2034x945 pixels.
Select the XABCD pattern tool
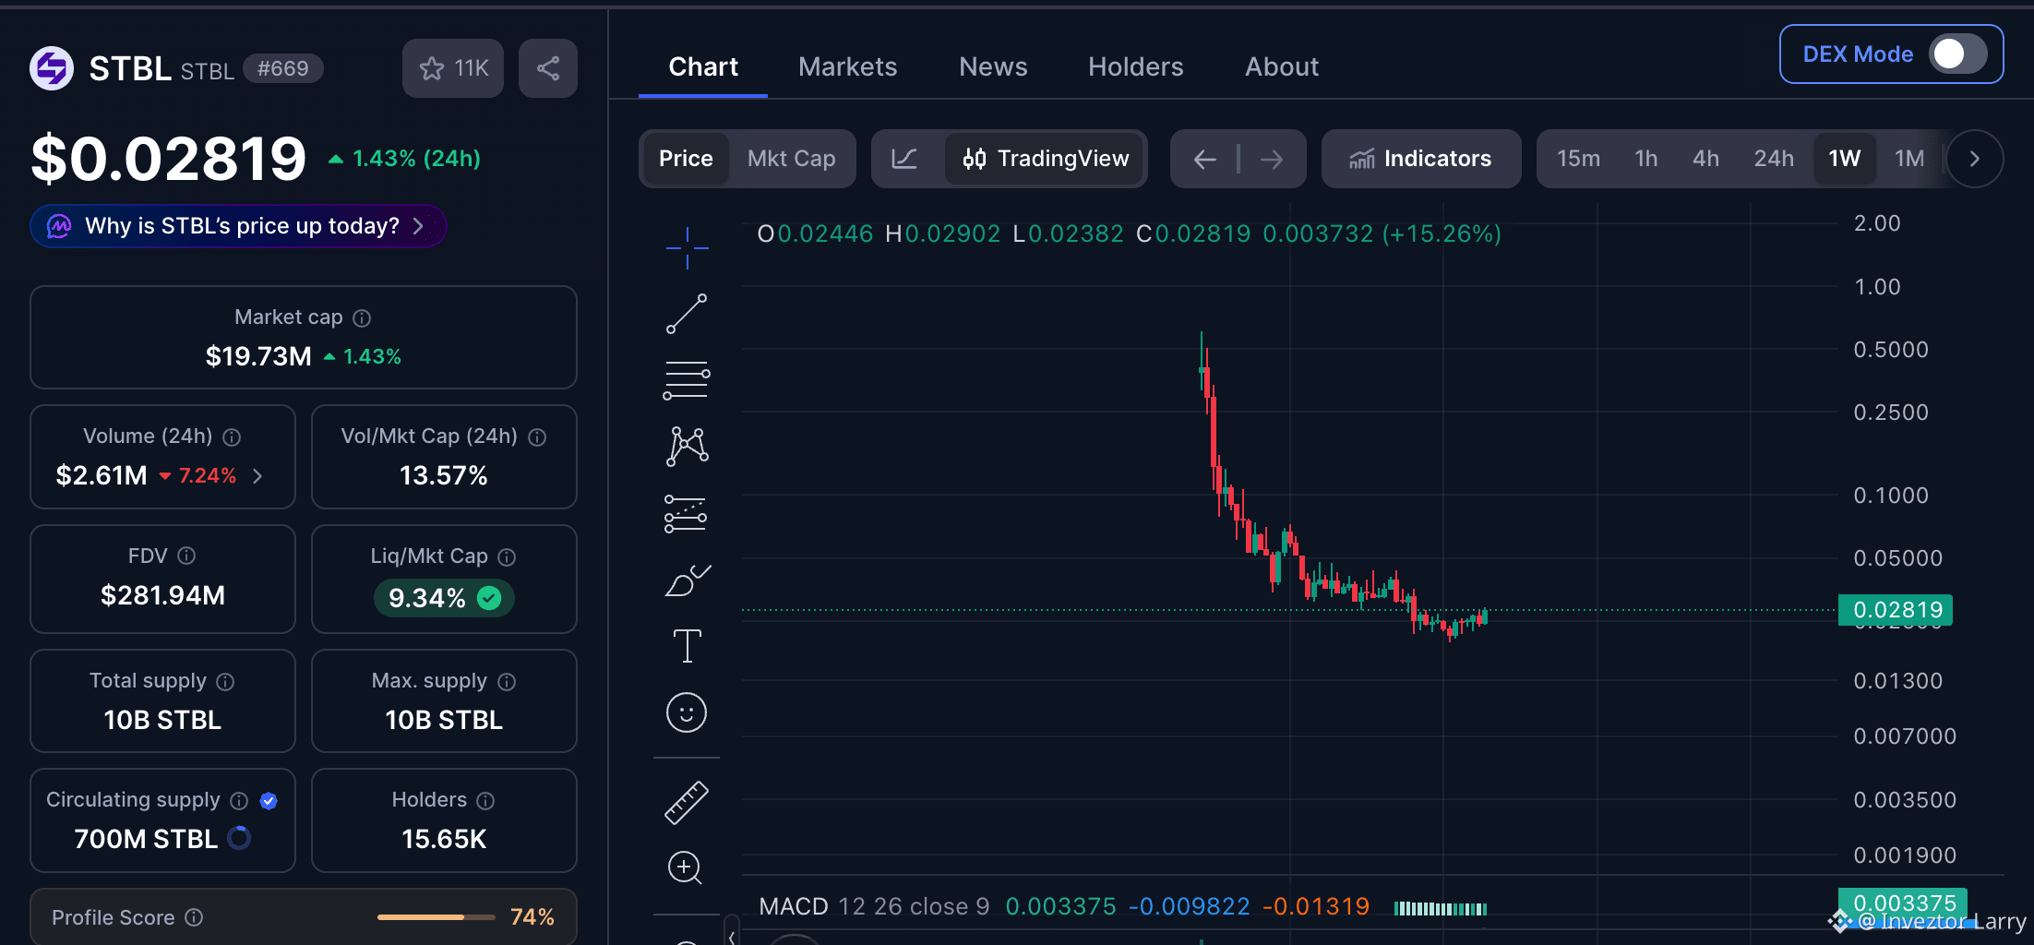[x=687, y=446]
